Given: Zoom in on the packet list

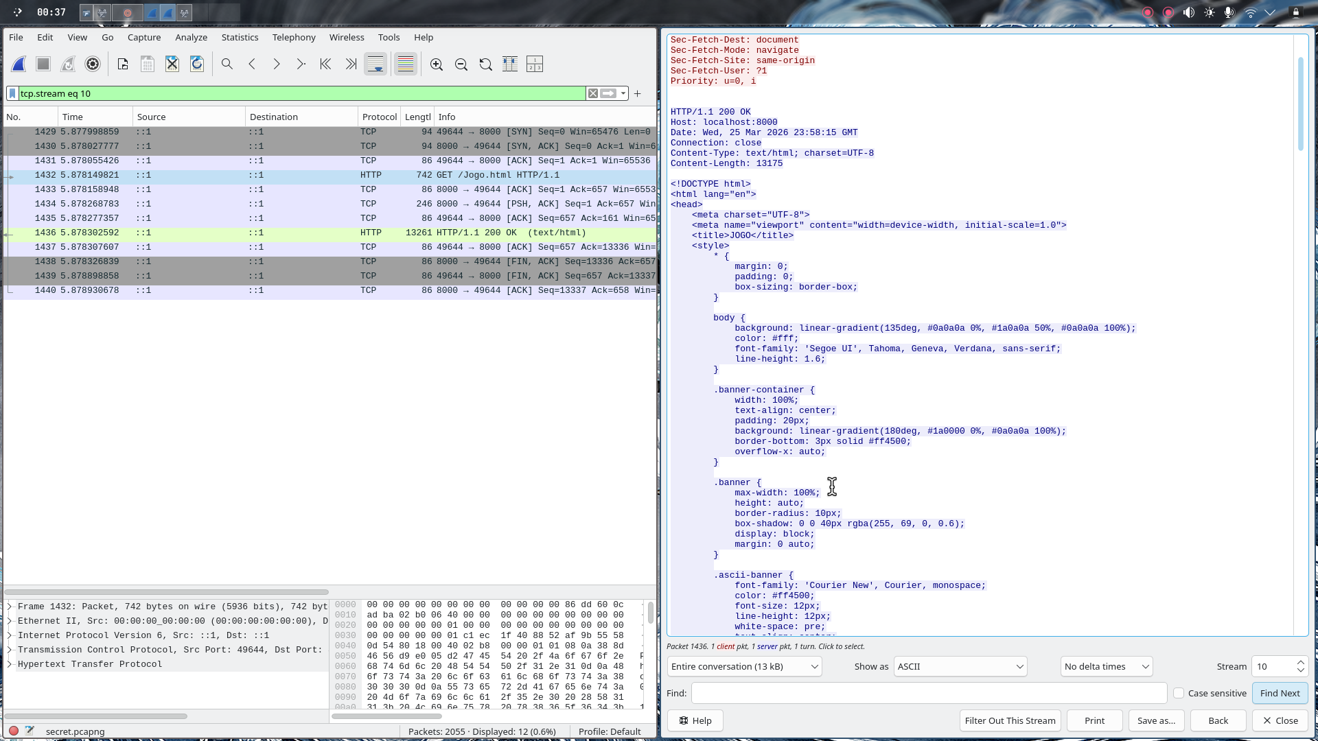Looking at the screenshot, I should pyautogui.click(x=437, y=64).
